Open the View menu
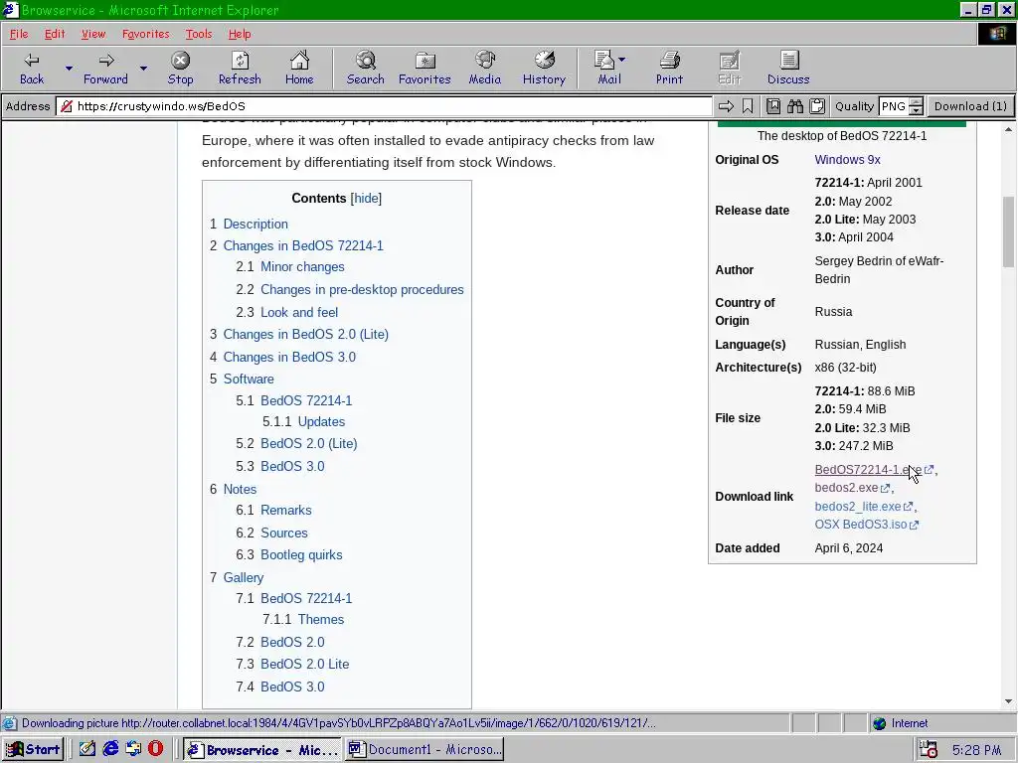 coord(93,34)
